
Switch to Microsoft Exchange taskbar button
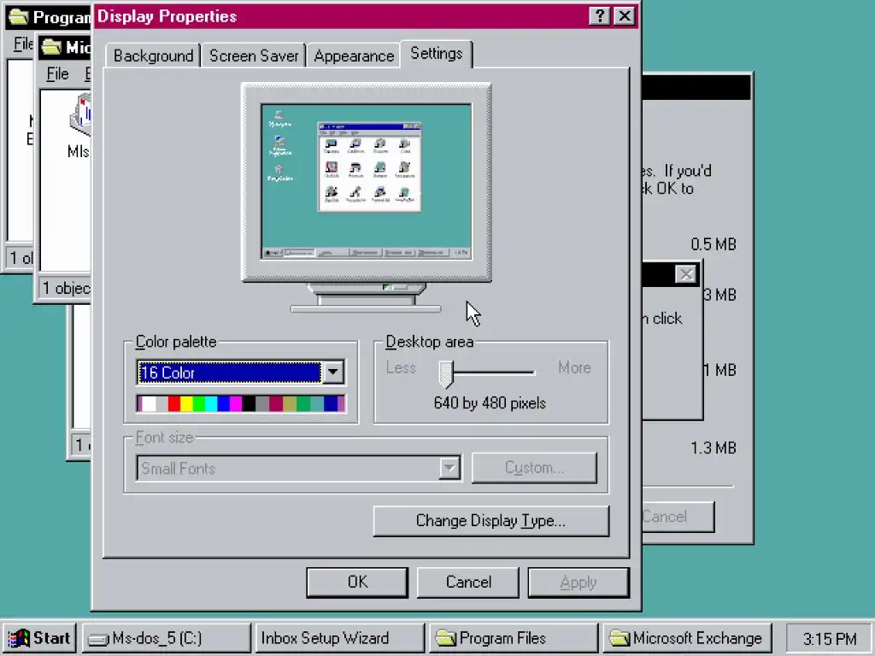tap(687, 638)
